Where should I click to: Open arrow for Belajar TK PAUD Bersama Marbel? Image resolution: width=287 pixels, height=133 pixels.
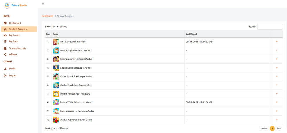[276, 102]
